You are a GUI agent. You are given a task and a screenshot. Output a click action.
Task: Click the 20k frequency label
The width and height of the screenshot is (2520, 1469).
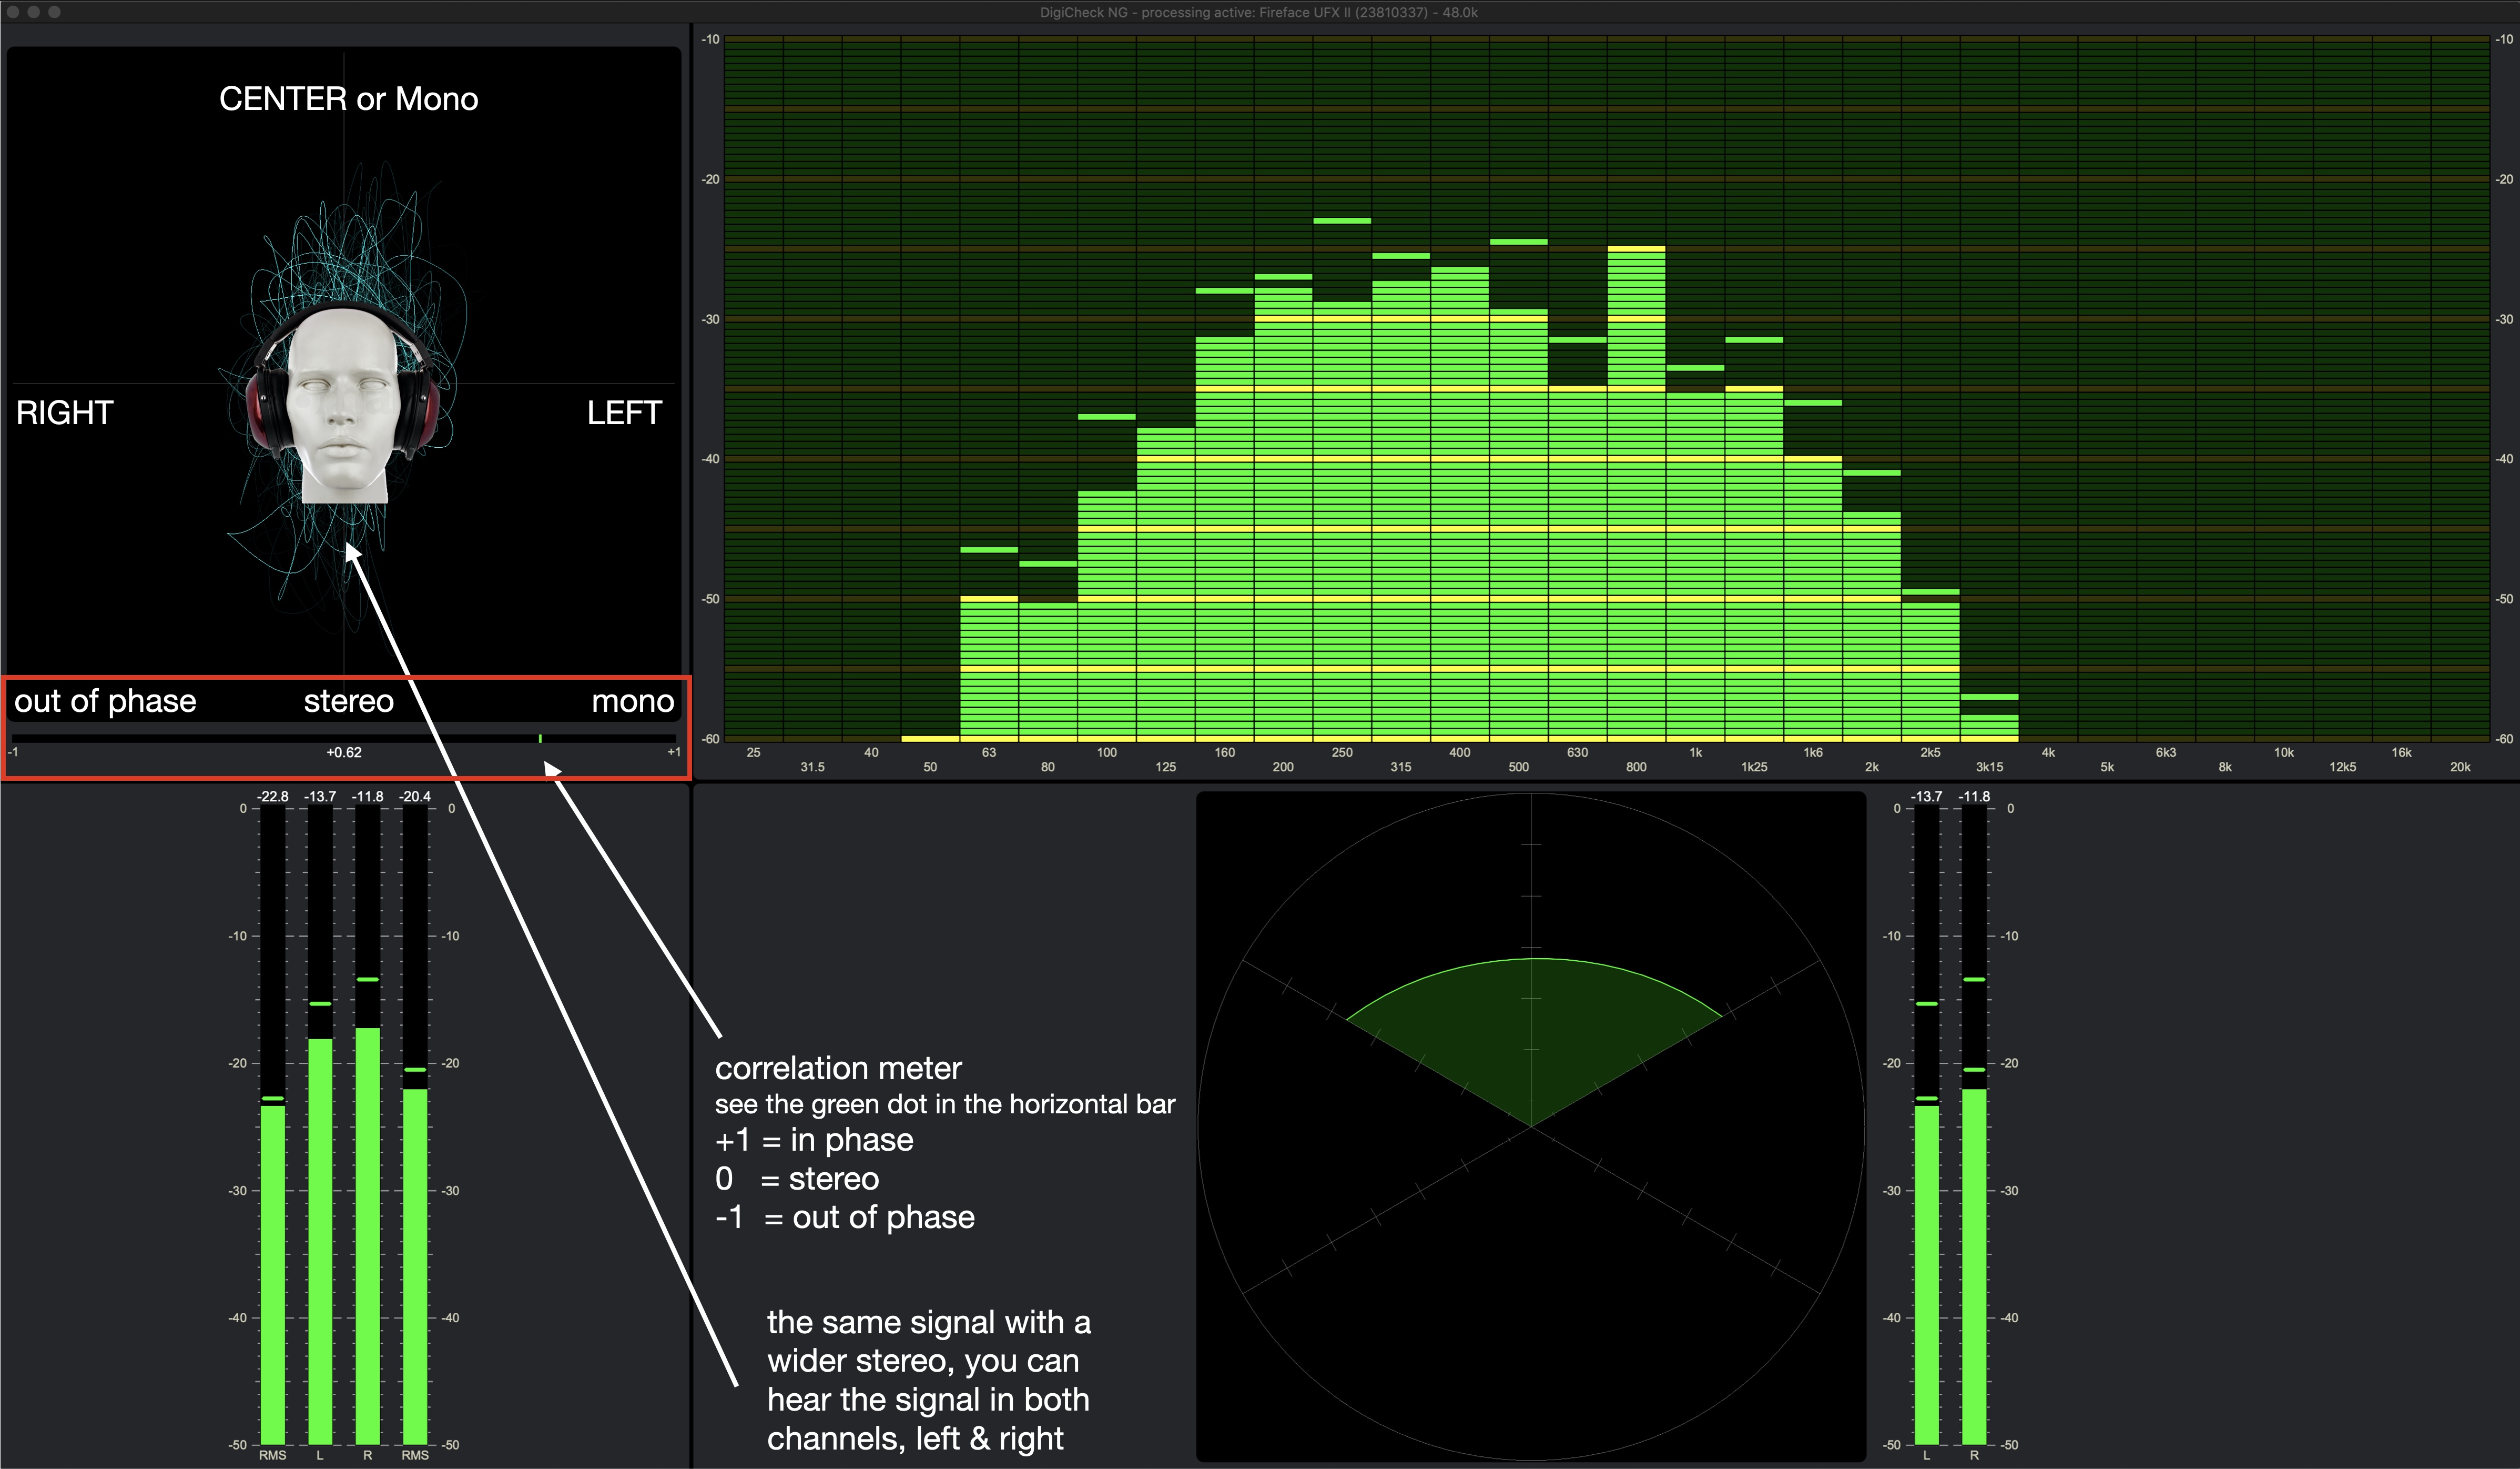click(2460, 768)
